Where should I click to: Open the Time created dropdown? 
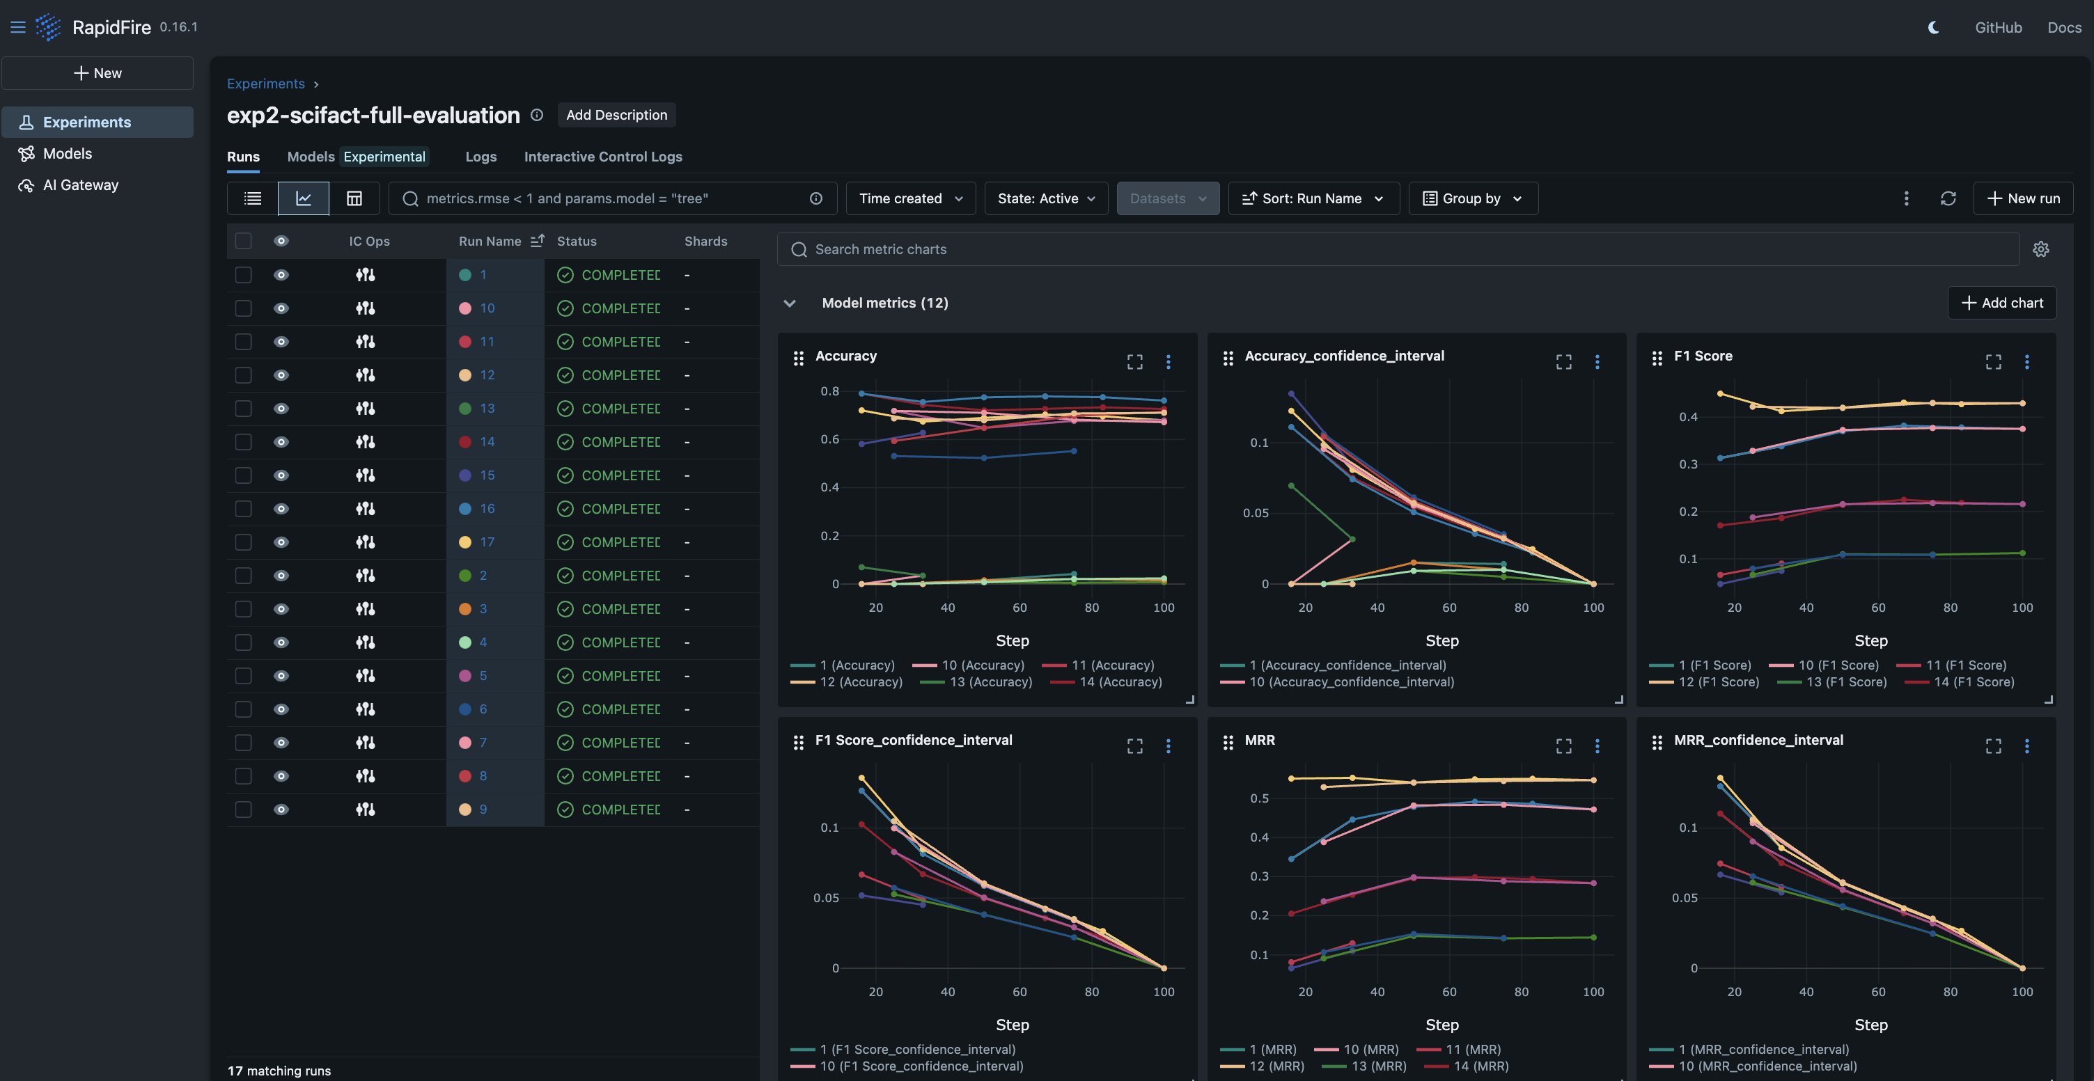pyautogui.click(x=910, y=198)
